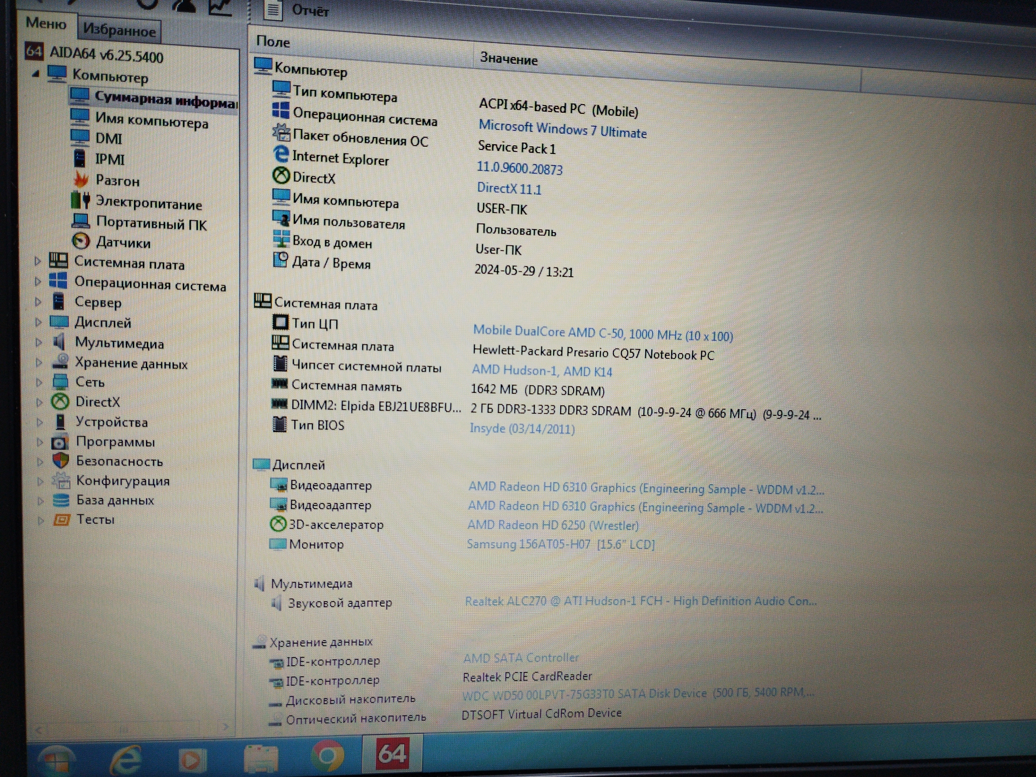Screen dimensions: 1036x777
Task: Expand the Сервер tree node
Action: [x=38, y=302]
